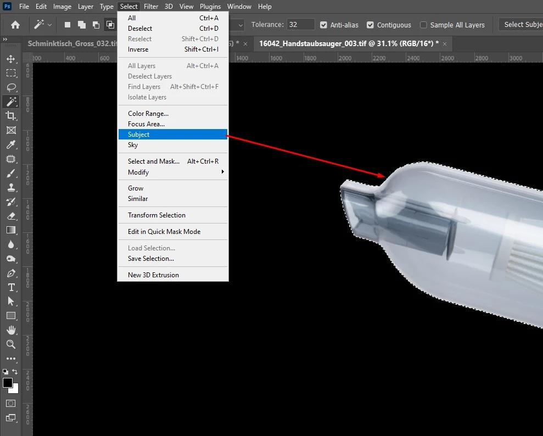Click the Select Subject button
The height and width of the screenshot is (436, 543).
click(522, 25)
